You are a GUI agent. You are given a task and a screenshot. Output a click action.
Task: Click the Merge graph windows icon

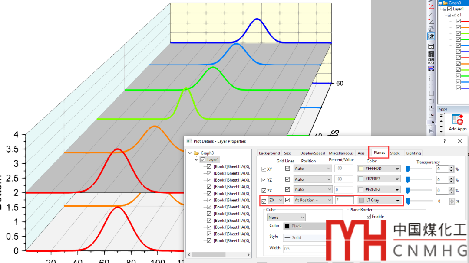(431, 61)
